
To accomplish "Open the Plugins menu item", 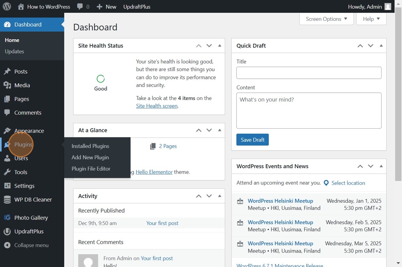I will (23, 144).
